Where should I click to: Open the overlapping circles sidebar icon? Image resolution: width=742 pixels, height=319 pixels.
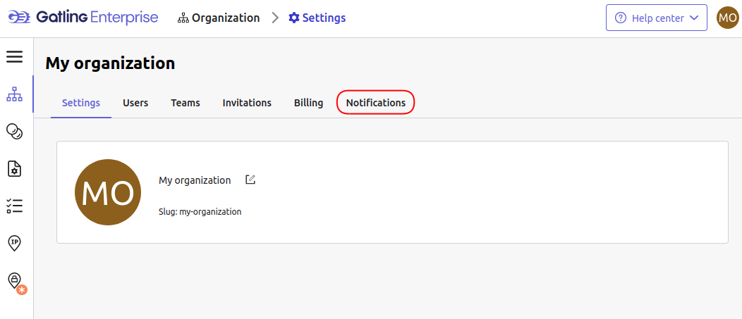(14, 131)
